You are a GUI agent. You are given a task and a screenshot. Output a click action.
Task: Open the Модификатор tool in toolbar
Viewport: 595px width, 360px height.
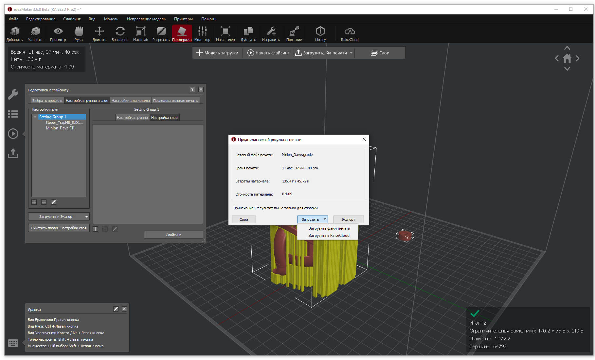pyautogui.click(x=203, y=34)
